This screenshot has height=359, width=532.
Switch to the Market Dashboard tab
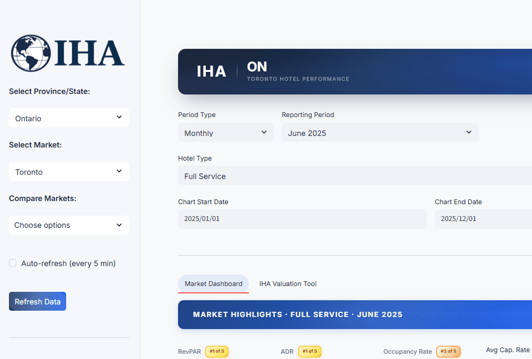click(213, 284)
